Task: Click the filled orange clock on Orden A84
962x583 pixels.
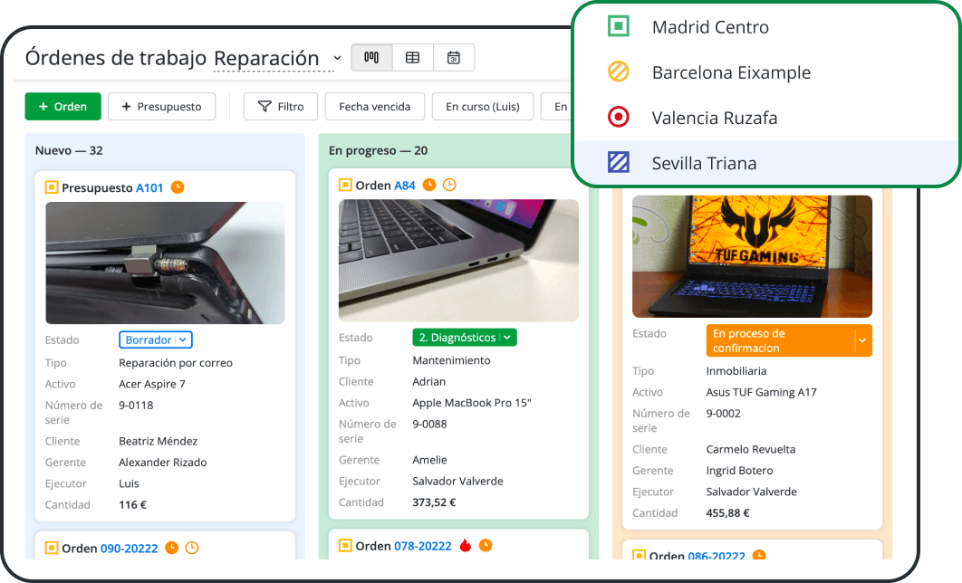Action: click(429, 185)
